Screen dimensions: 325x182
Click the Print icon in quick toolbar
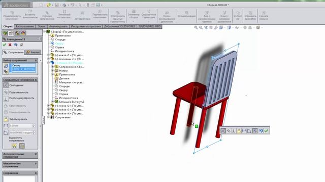[x=64, y=5]
